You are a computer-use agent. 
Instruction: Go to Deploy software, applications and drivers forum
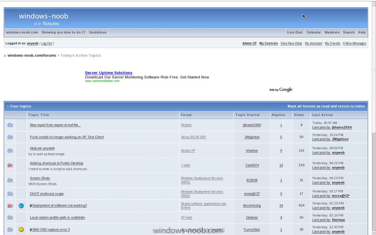click(203, 206)
